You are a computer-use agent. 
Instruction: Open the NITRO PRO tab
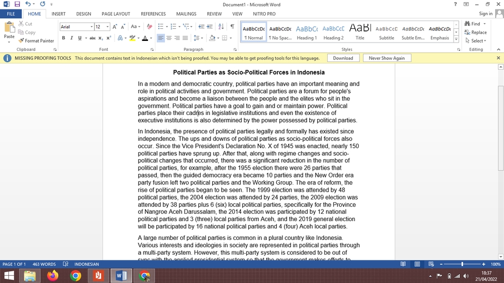(x=264, y=14)
